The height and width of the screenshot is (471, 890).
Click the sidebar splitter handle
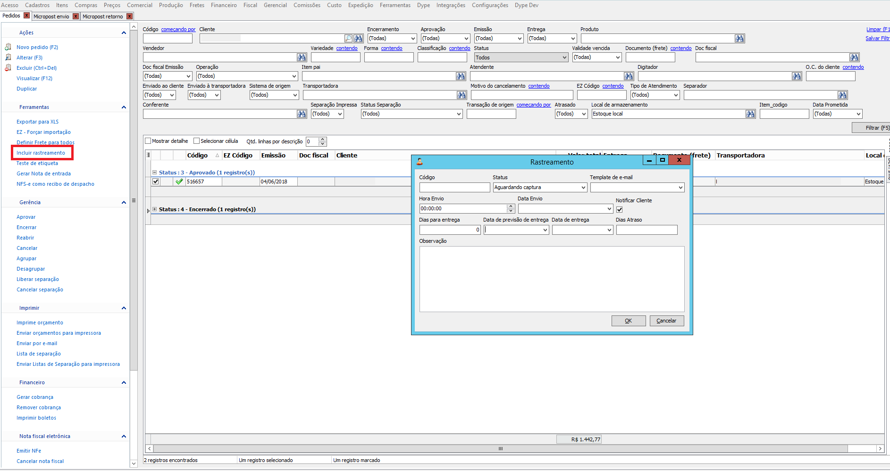[x=134, y=200]
